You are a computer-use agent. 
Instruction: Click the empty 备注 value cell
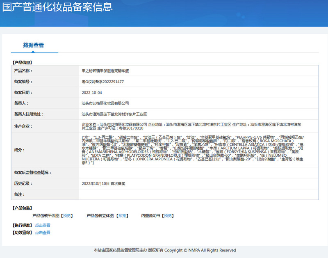click(x=198, y=194)
